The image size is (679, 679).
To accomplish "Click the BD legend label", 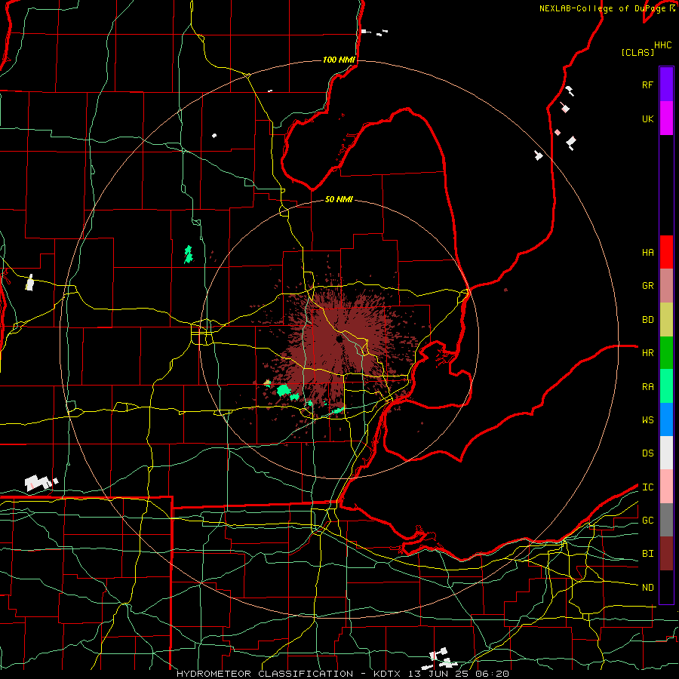I will pos(647,320).
